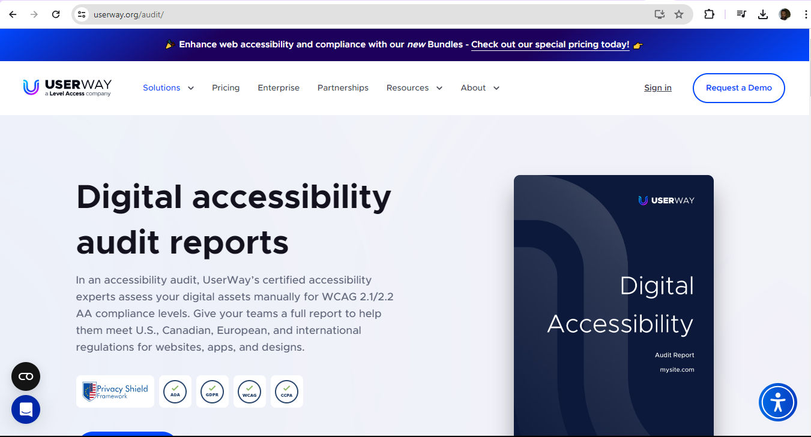
Task: Click the GDPR compliance badge
Action: click(212, 391)
